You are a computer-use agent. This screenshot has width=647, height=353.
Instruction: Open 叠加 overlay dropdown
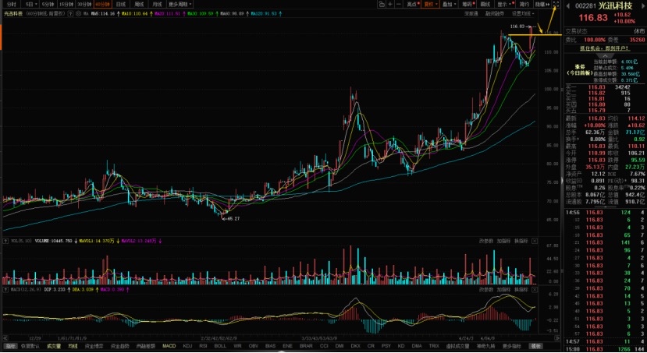450,4
